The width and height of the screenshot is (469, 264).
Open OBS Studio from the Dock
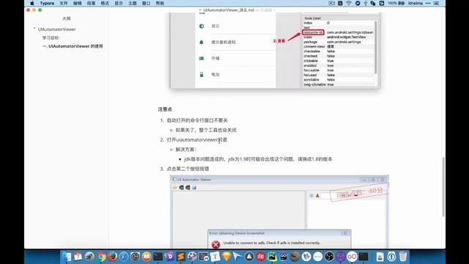pos(329,257)
